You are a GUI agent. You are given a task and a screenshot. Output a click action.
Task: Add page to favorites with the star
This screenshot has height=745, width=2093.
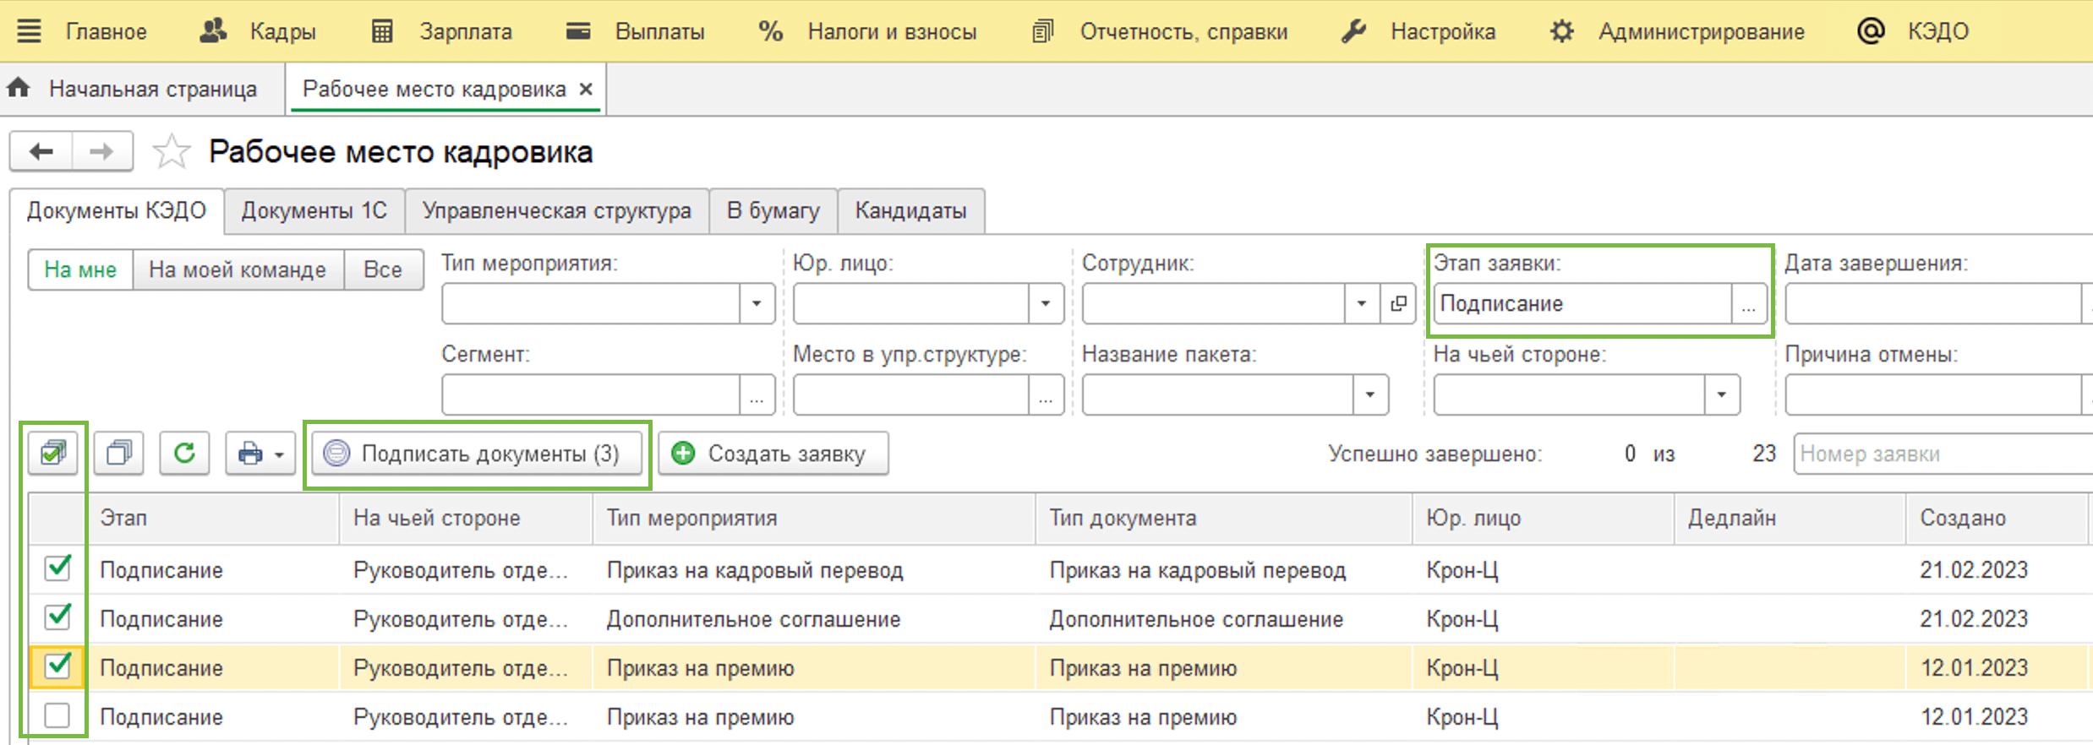pos(172,152)
